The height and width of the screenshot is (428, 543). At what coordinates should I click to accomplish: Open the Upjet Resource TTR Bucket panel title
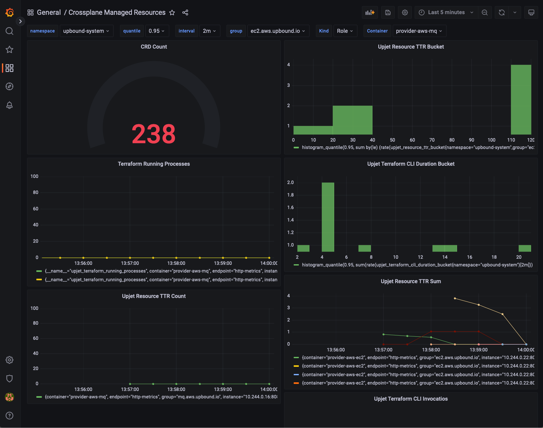[x=411, y=47]
